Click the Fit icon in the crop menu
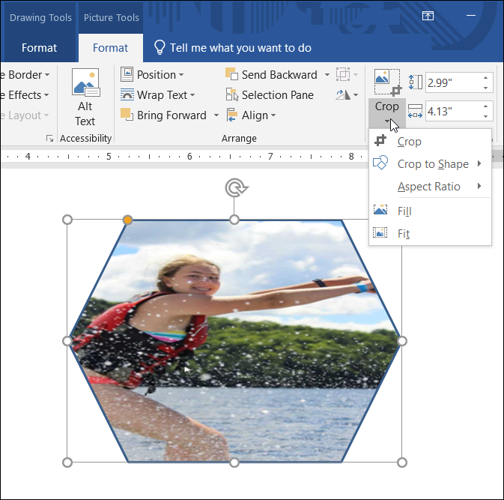Screen dimensions: 504x500 (380, 232)
